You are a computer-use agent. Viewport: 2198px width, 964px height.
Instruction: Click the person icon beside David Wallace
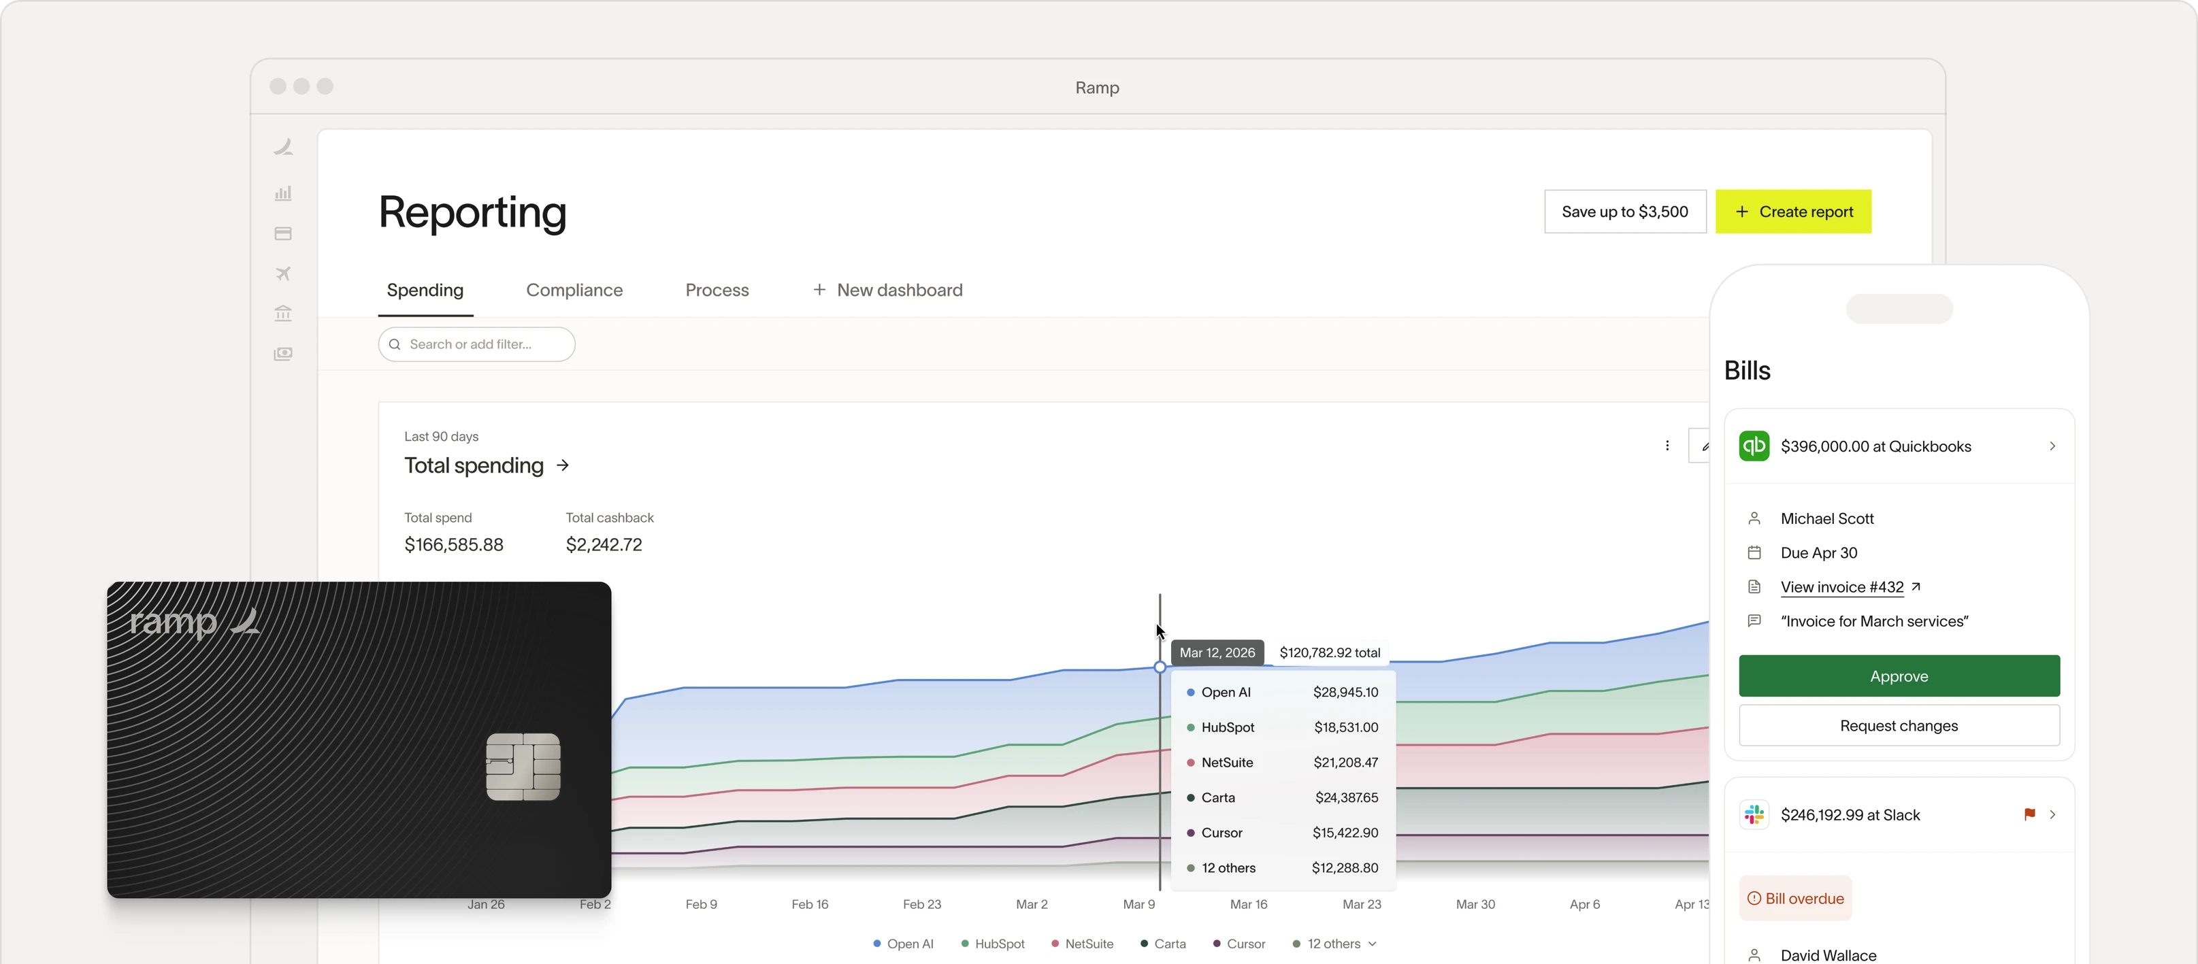1754,955
